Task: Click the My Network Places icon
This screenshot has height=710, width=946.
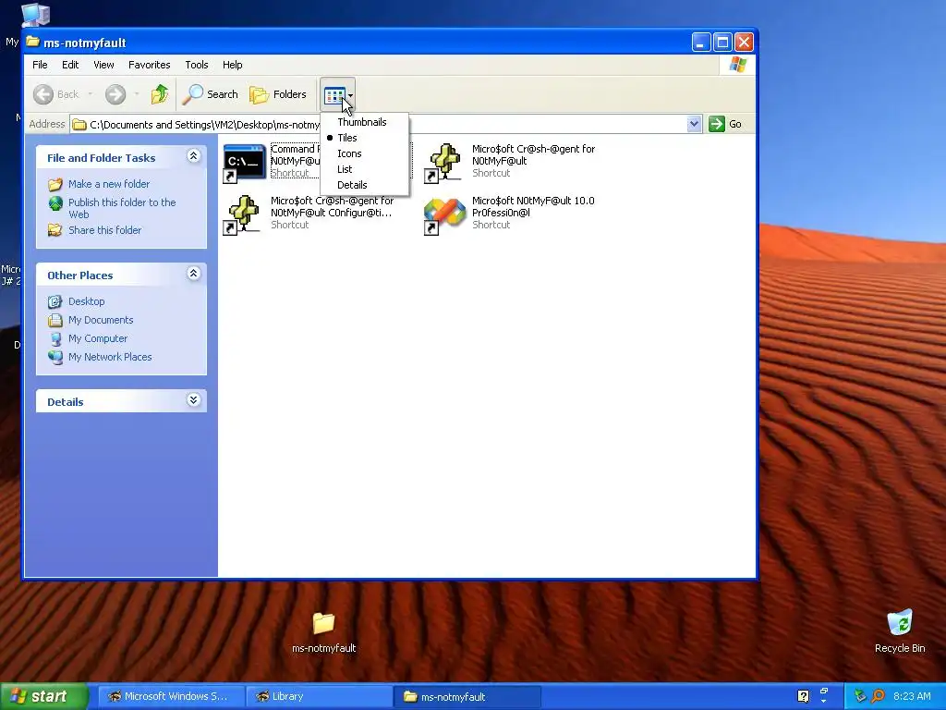Action: pos(55,357)
